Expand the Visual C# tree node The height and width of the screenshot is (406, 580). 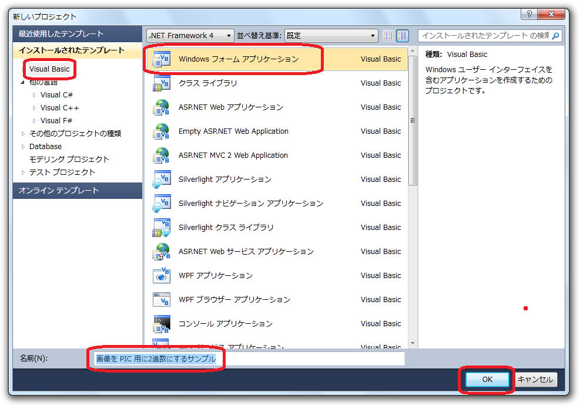tap(34, 95)
